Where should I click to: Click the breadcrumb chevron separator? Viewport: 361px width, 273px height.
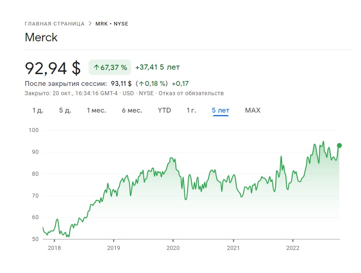(90, 23)
